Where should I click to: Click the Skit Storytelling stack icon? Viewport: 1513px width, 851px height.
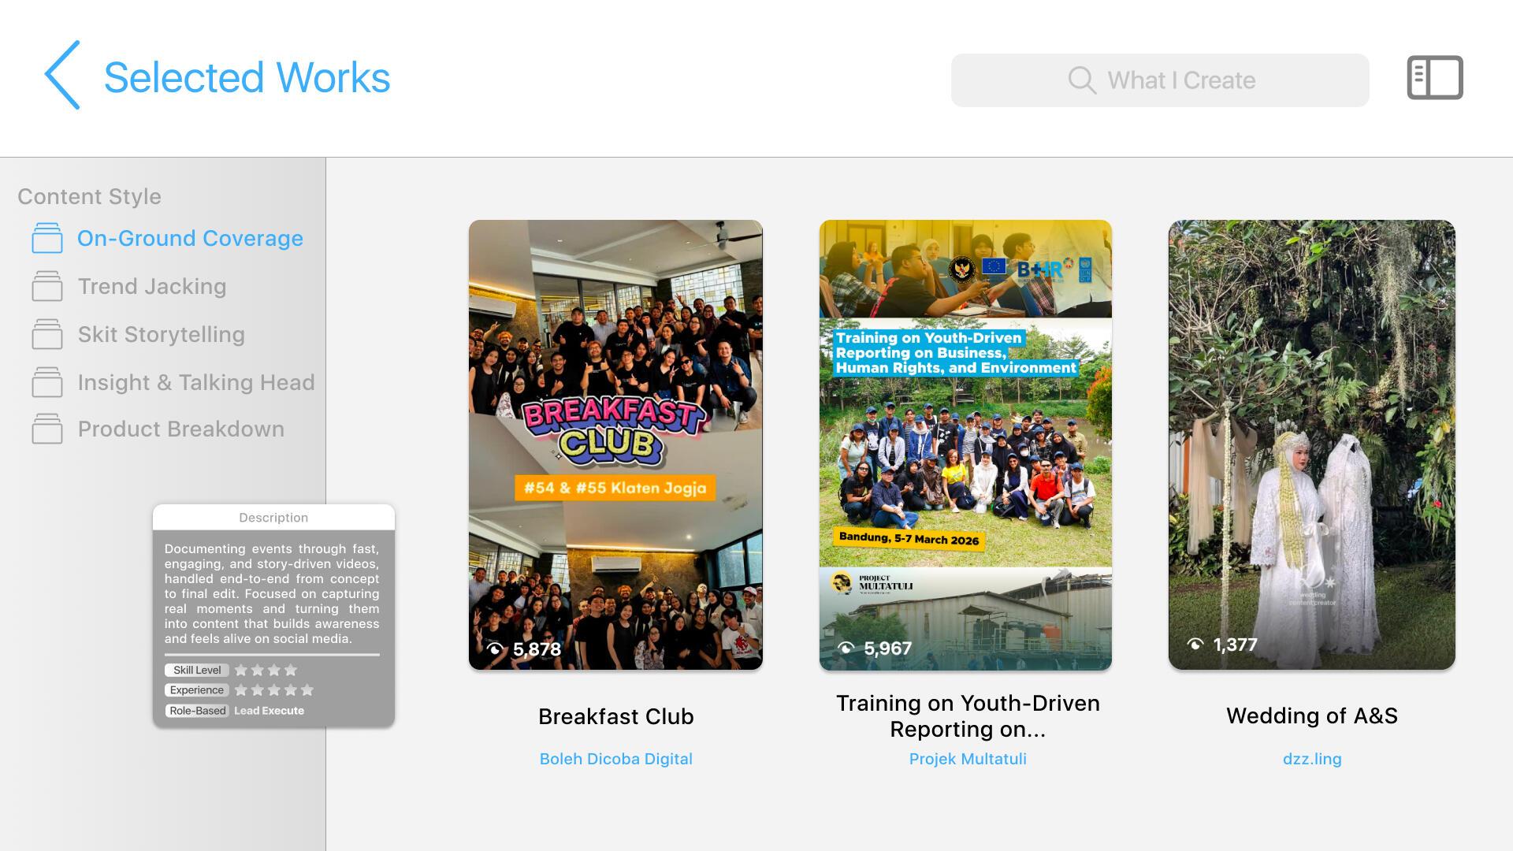pos(47,334)
